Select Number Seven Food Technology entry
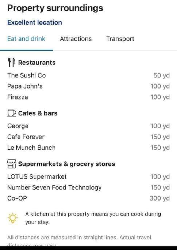 pyautogui.click(x=88, y=187)
